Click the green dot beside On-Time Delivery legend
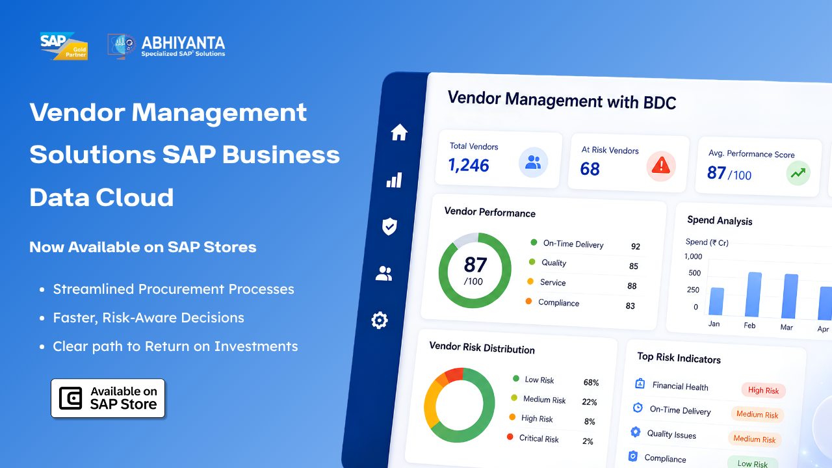This screenshot has height=468, width=832. (534, 242)
